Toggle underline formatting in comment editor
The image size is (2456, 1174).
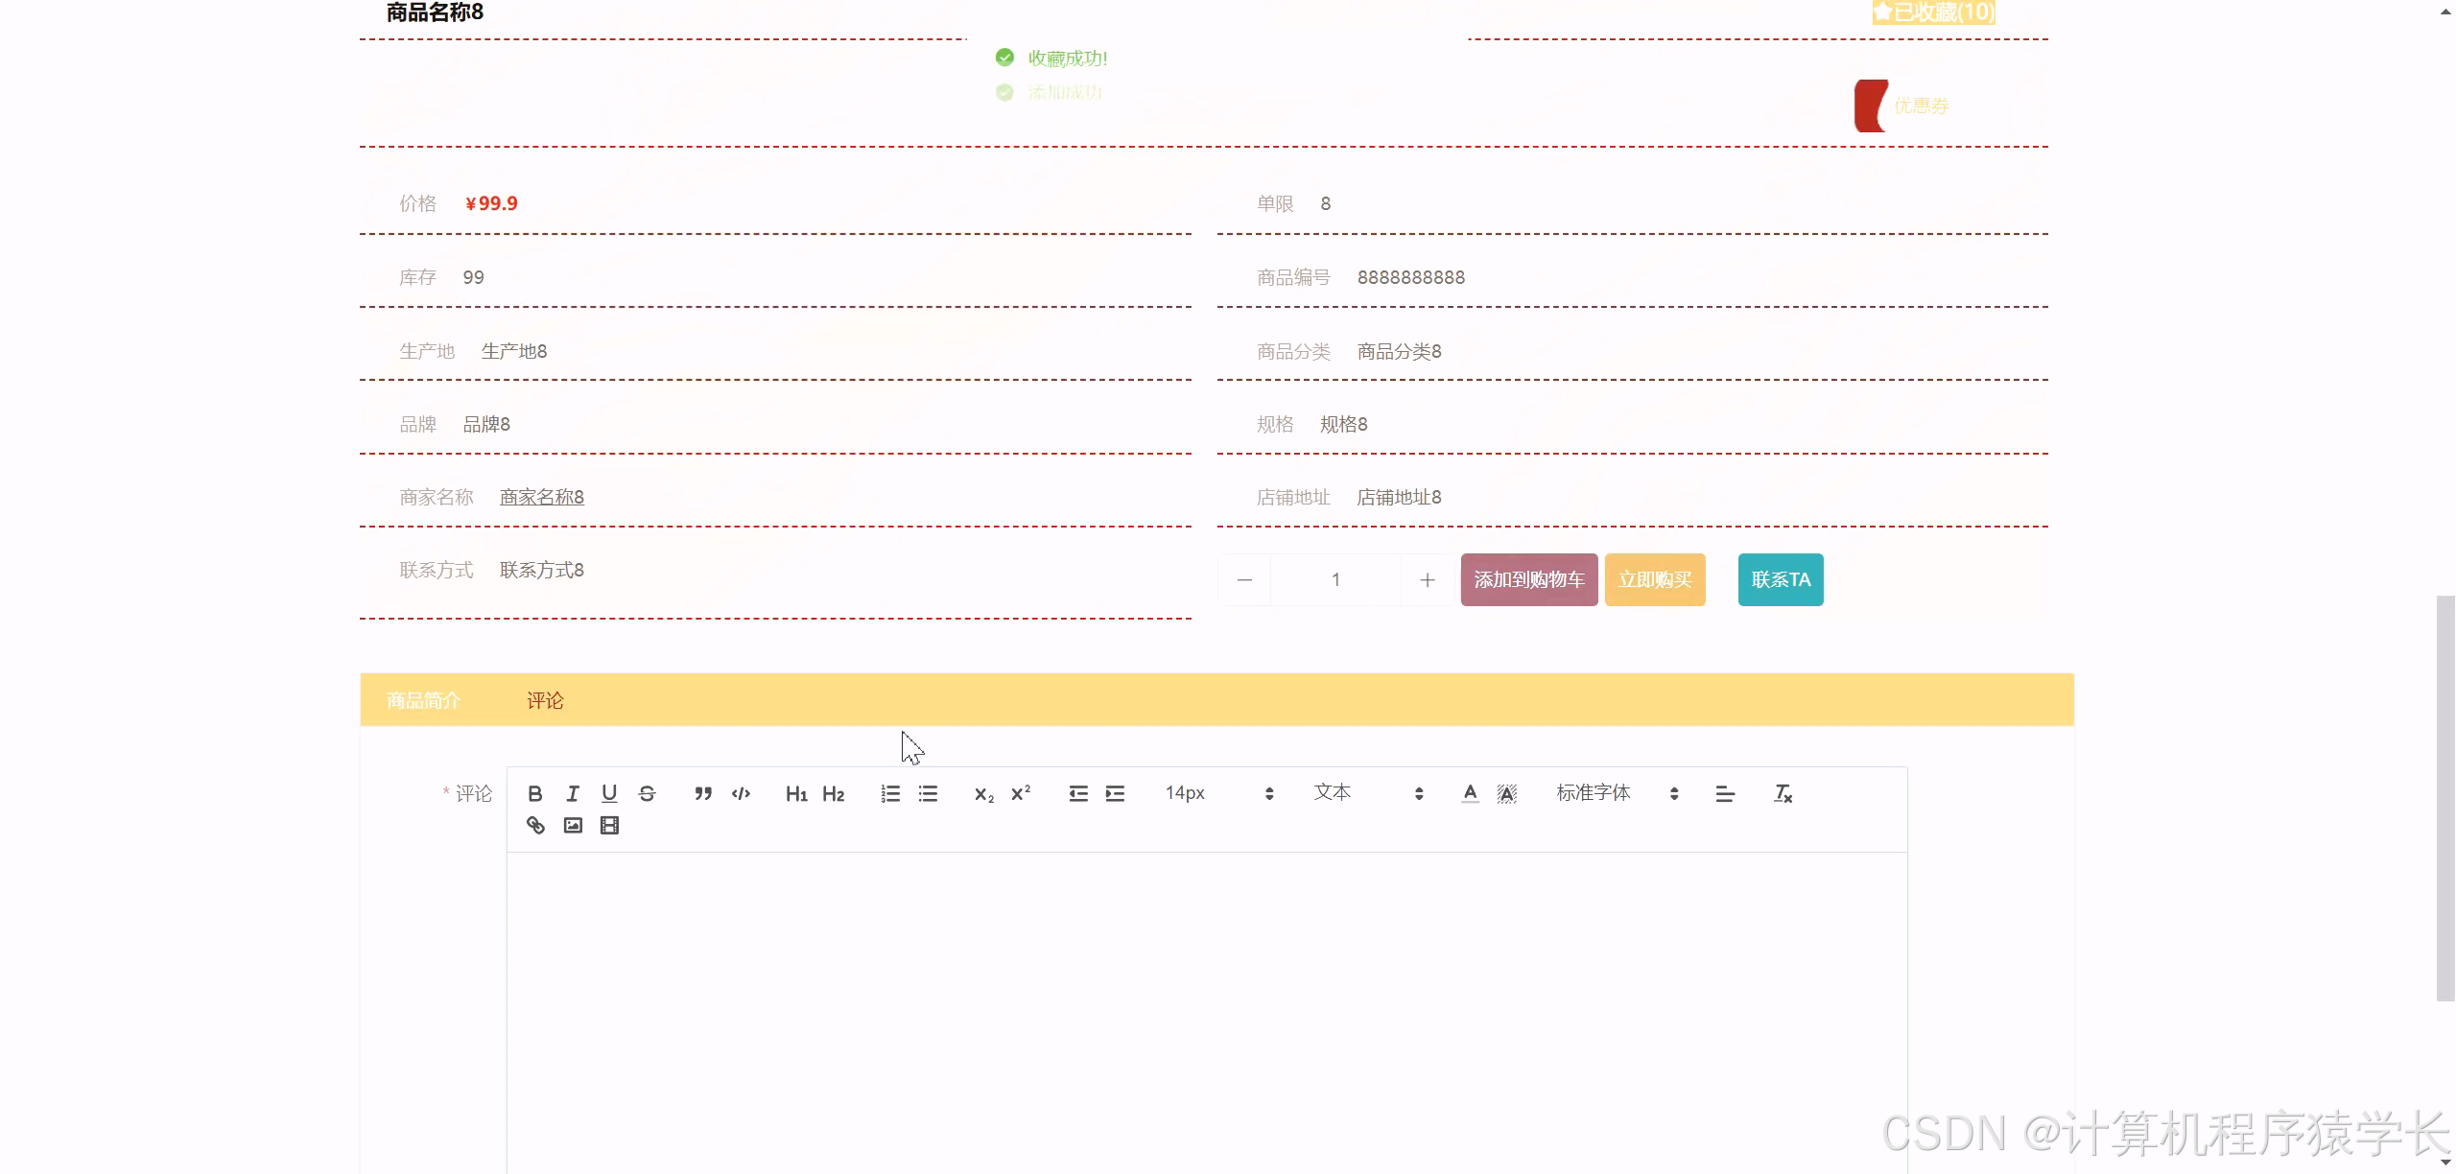point(609,793)
